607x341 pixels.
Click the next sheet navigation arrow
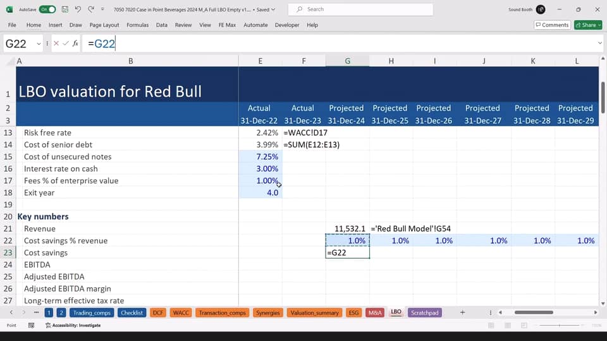(x=24, y=313)
